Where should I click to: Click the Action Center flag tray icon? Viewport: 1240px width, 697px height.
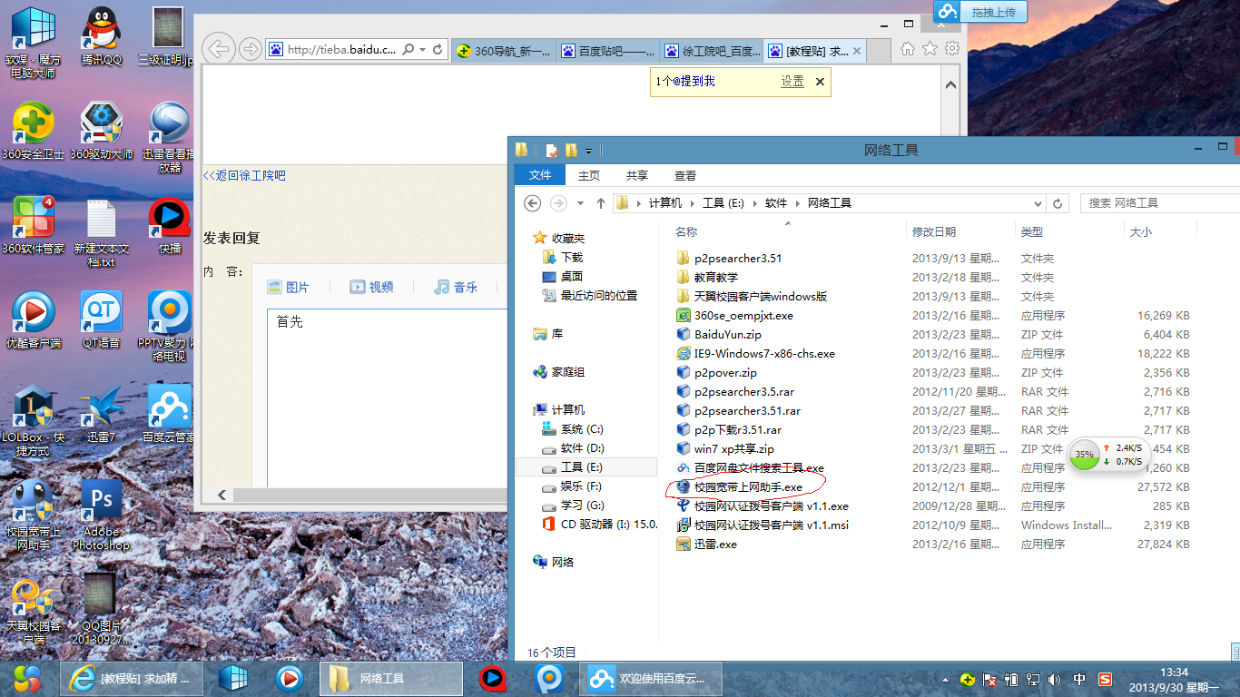pos(990,679)
